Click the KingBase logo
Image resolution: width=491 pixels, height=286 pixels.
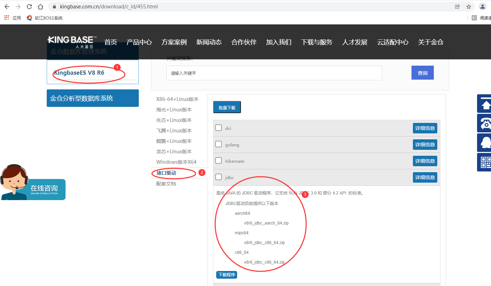point(71,40)
